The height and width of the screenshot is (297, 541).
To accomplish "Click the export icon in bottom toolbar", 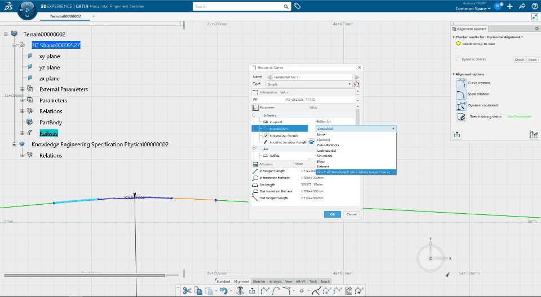I will [252, 291].
